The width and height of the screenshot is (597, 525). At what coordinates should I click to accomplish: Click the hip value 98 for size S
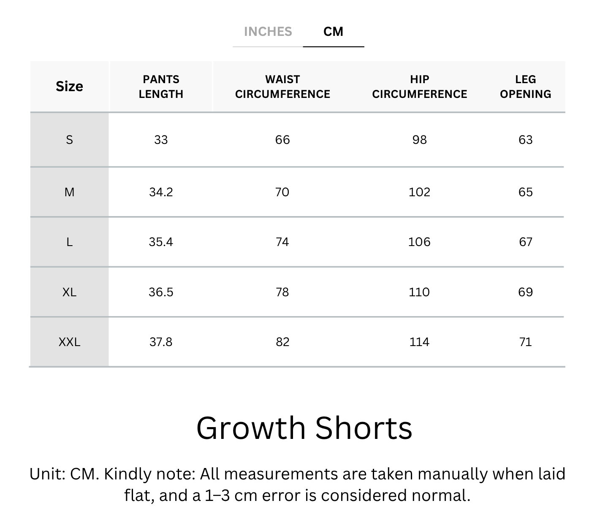point(419,140)
